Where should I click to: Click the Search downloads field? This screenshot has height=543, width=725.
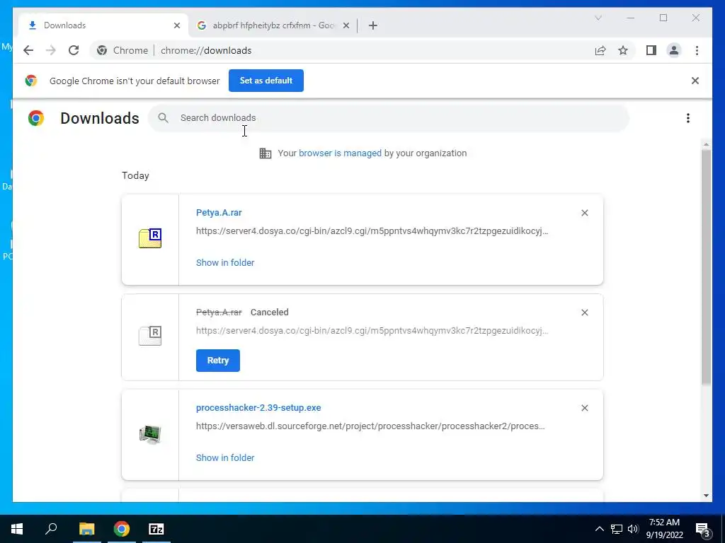[389, 118]
